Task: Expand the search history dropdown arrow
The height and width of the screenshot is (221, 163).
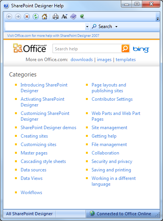Action: 87,27
